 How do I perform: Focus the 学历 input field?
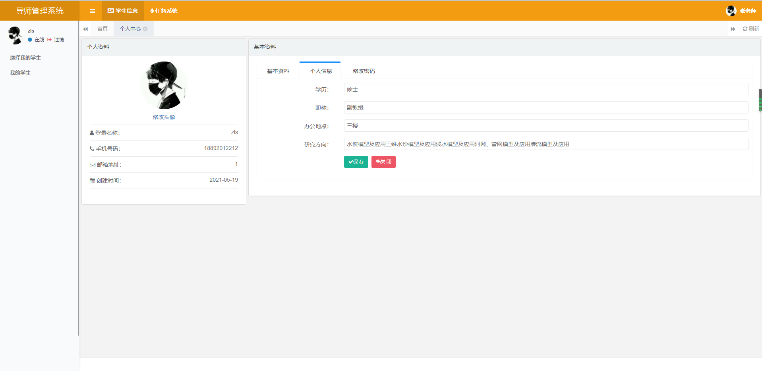coord(546,89)
